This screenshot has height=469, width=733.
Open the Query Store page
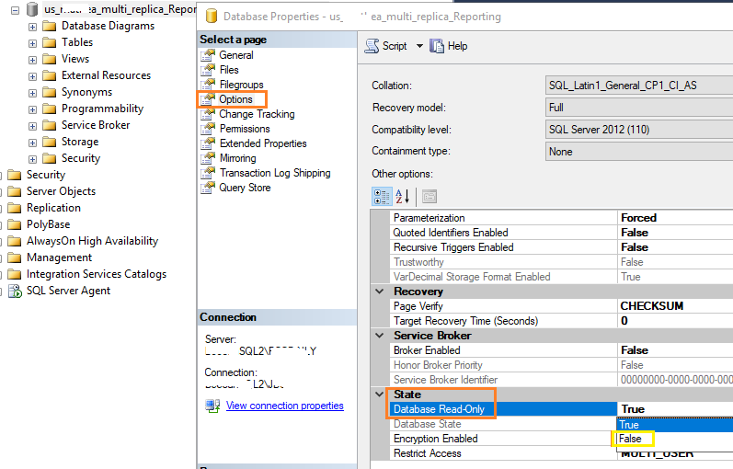pyautogui.click(x=245, y=188)
